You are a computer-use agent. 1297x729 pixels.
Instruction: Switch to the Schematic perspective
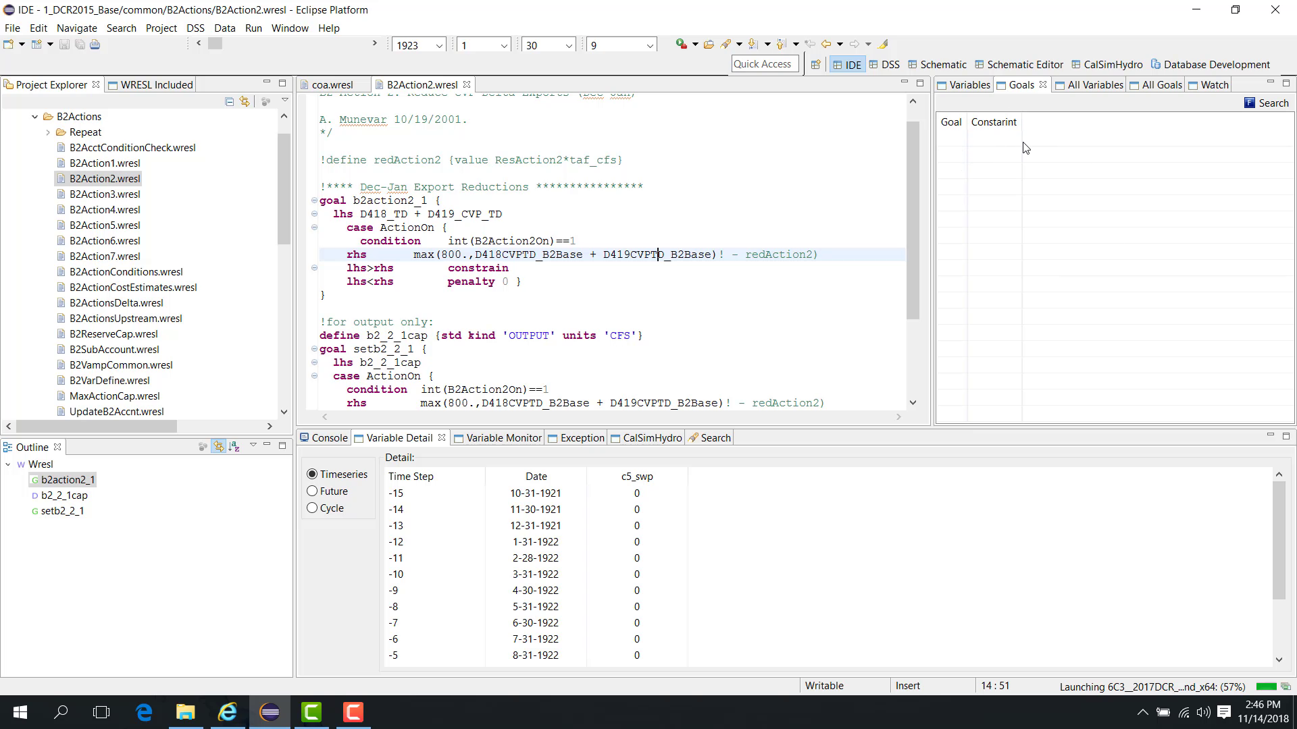(x=937, y=64)
